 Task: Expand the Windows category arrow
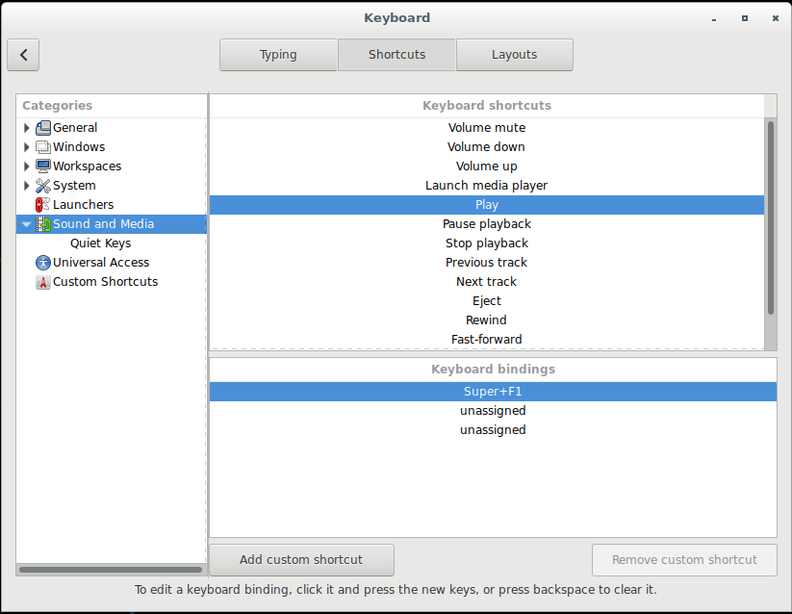[x=26, y=147]
